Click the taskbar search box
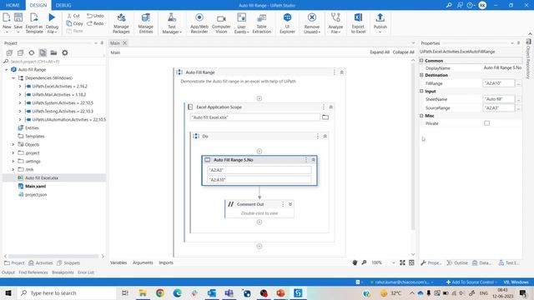The image size is (534, 300). [x=67, y=292]
